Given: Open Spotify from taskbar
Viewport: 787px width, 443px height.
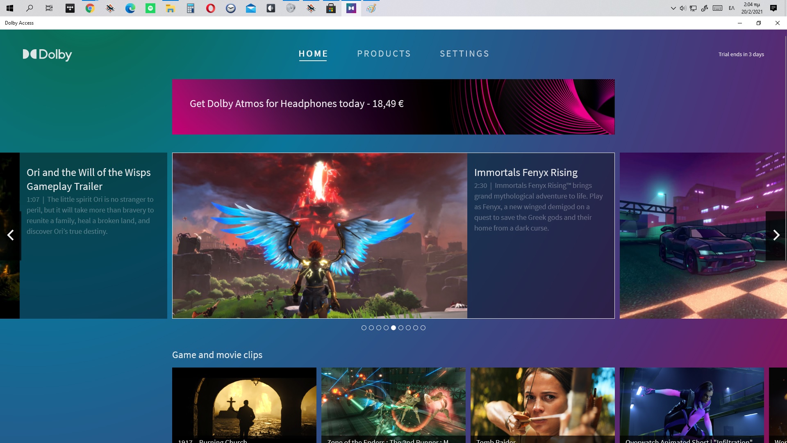Looking at the screenshot, I should [x=150, y=8].
